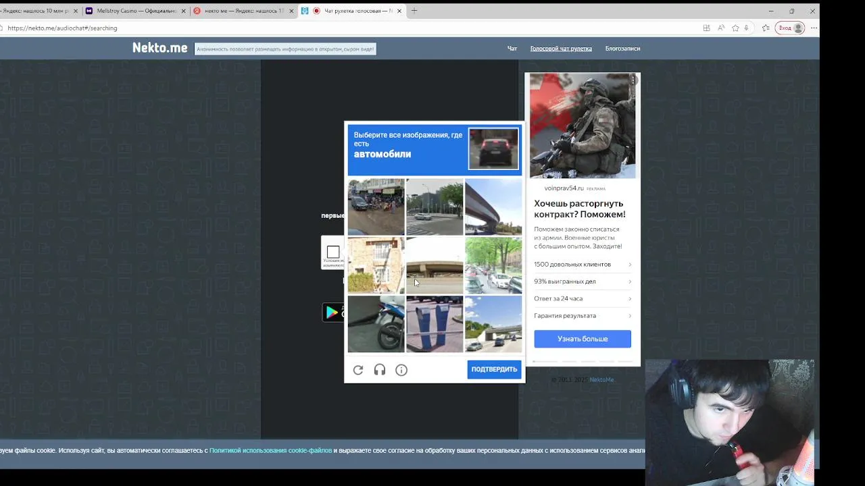Expand the 1500 довольных клиентов row

pyautogui.click(x=583, y=264)
